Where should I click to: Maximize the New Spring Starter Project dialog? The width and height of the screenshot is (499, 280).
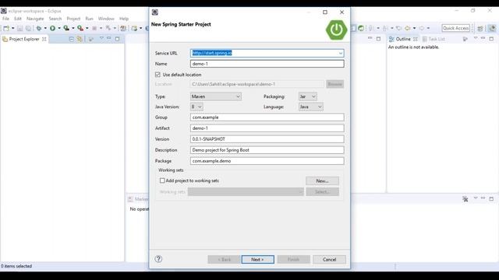point(325,12)
